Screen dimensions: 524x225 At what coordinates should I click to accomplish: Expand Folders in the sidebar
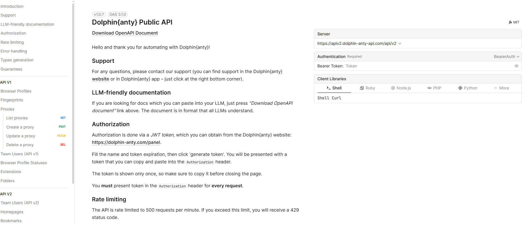tap(7, 181)
